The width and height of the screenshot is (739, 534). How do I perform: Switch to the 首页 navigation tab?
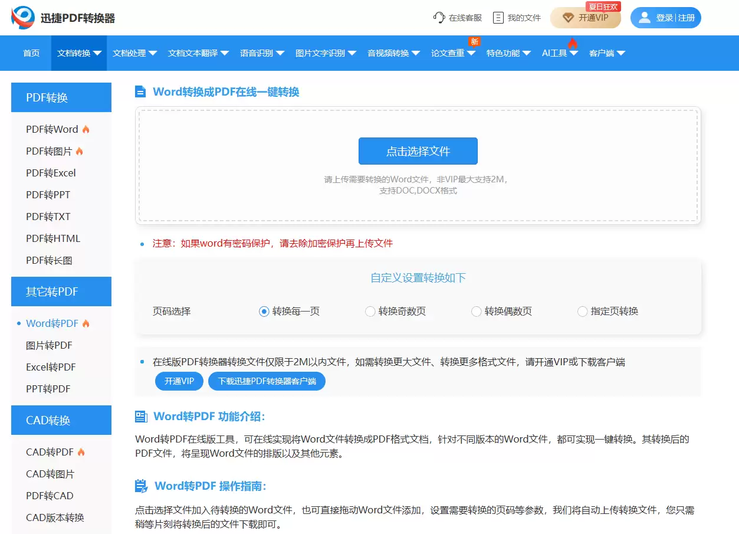point(31,53)
